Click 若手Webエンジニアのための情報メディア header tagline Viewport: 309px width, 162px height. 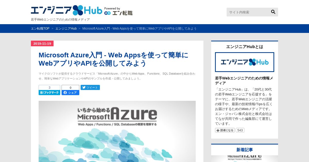click(x=60, y=20)
